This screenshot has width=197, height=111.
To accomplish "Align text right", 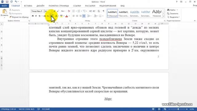I will point(80,16).
